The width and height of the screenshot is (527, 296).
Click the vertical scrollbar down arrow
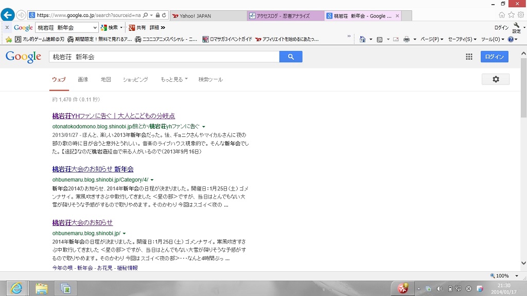tap(523, 263)
